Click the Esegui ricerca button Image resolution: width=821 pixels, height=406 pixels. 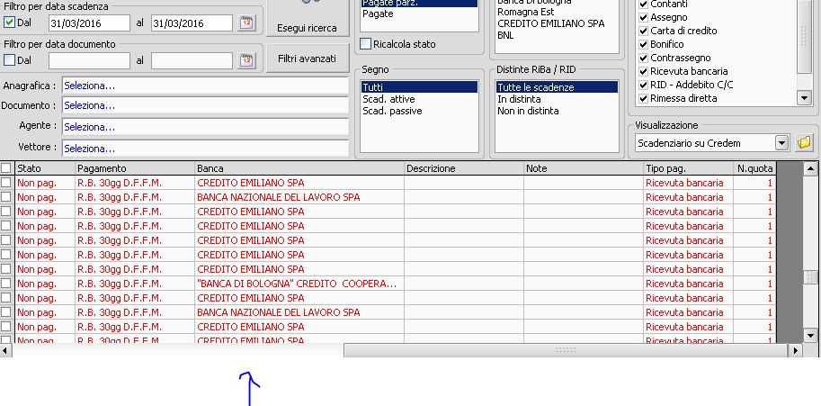tap(307, 18)
